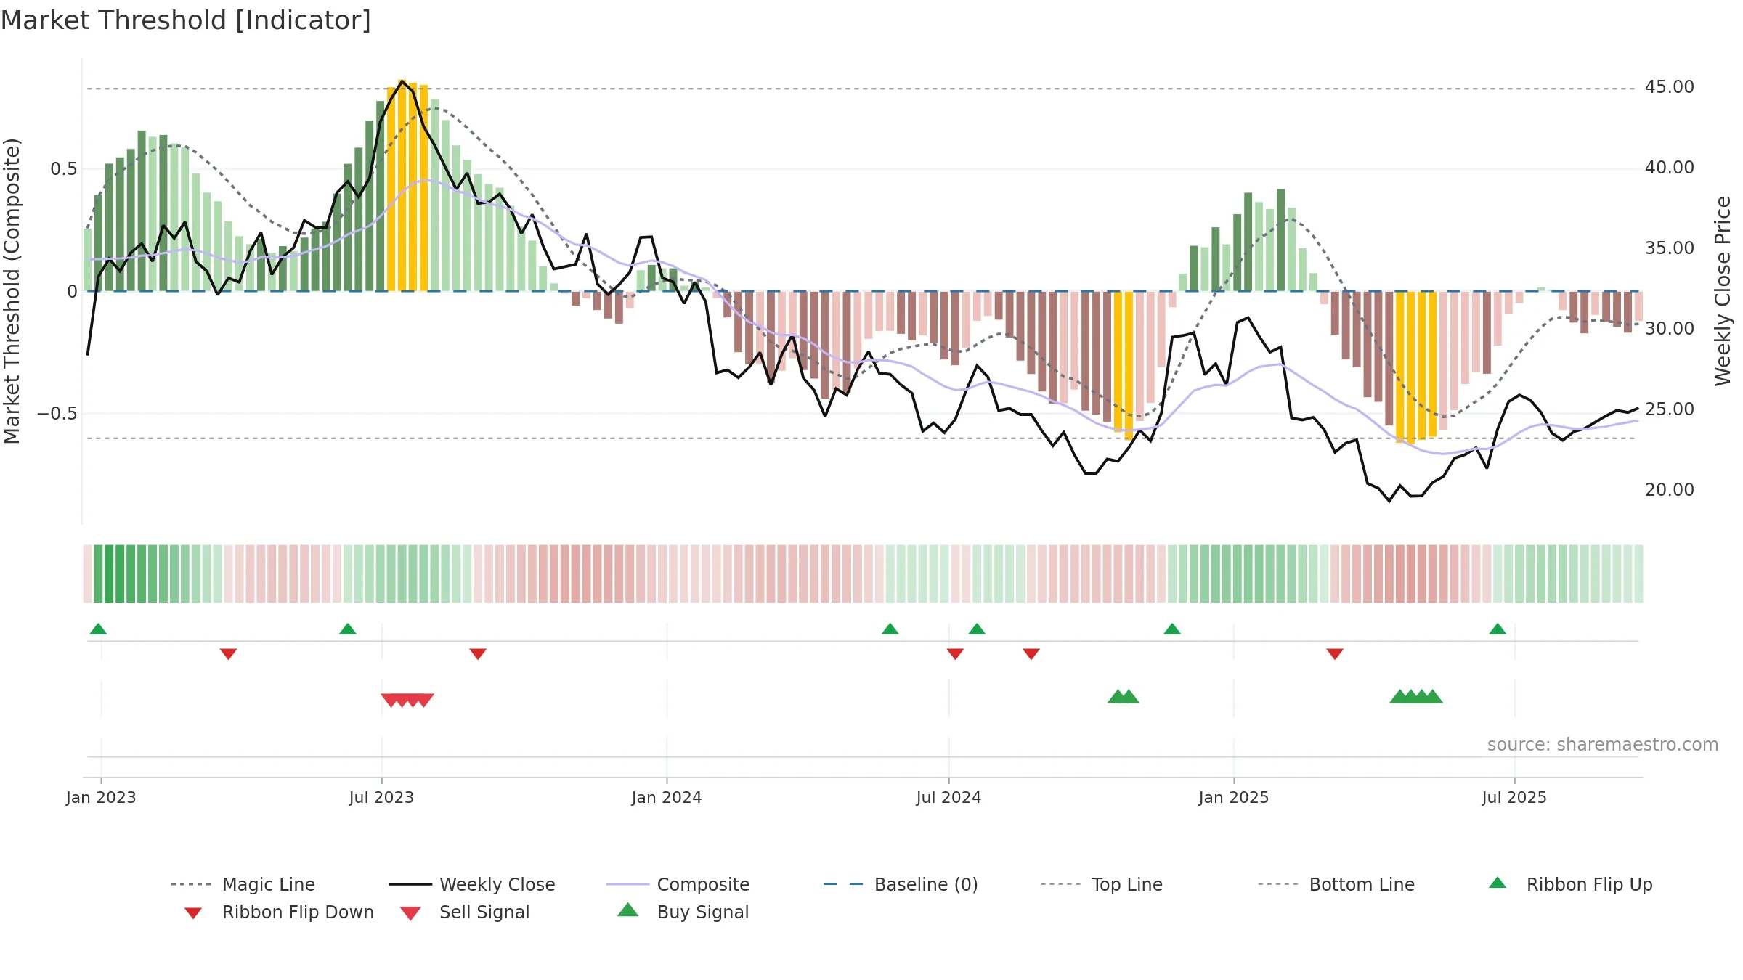The height and width of the screenshot is (980, 1743).
Task: Click the 35.00 price axis label
Action: click(x=1670, y=248)
